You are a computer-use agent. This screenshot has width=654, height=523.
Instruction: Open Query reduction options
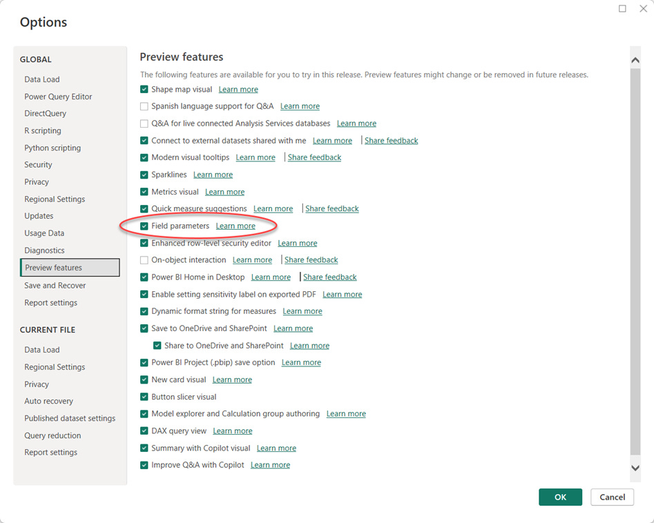click(52, 435)
